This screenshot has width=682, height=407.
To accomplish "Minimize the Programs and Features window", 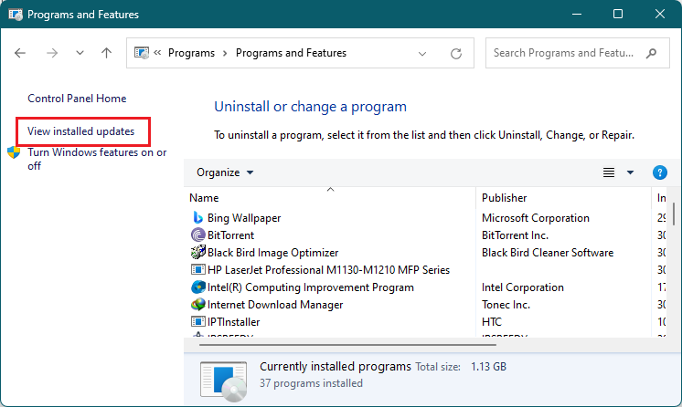I will tap(577, 15).
